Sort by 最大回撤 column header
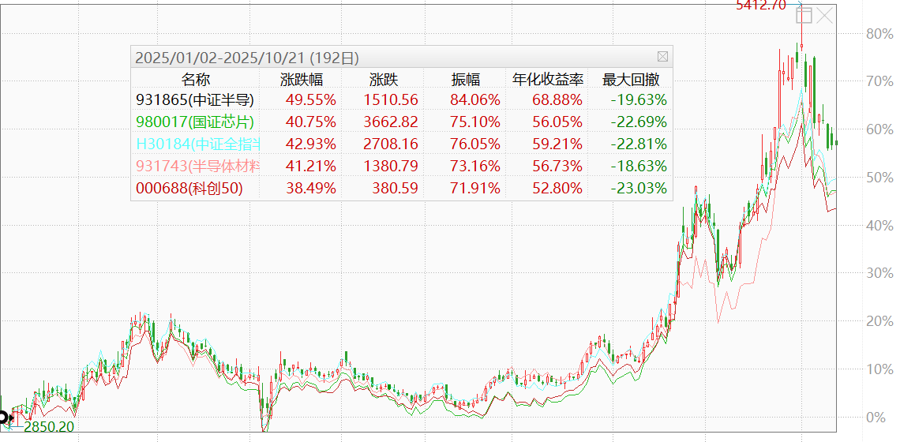The width and height of the screenshot is (900, 442). 631,80
